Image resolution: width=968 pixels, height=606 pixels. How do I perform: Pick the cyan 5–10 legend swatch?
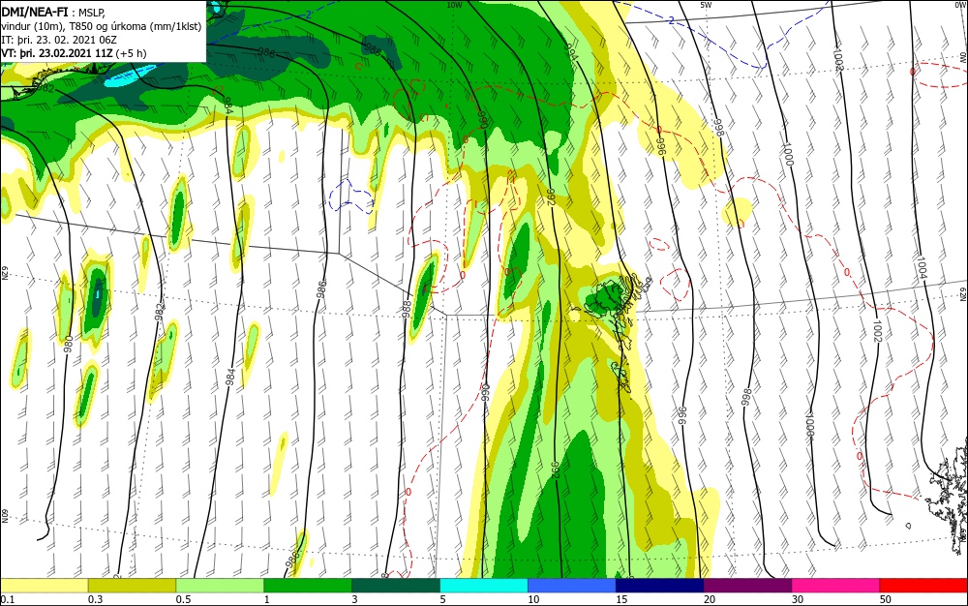484,586
